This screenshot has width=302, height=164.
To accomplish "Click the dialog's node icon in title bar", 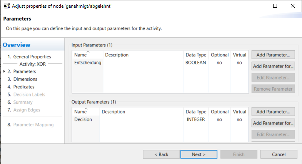I will [x=7, y=6].
